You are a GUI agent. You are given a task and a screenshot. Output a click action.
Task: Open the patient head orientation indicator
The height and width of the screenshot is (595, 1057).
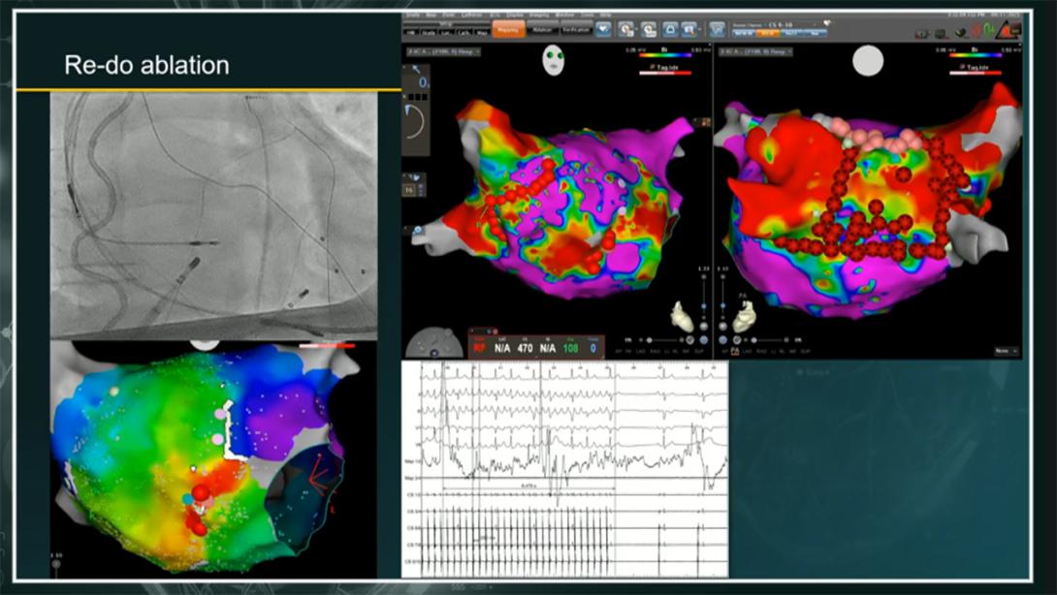[554, 60]
